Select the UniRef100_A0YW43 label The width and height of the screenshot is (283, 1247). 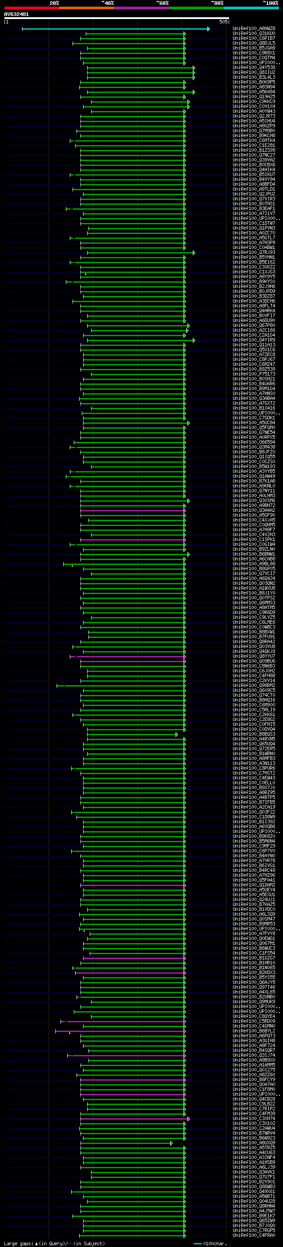tap(254, 111)
